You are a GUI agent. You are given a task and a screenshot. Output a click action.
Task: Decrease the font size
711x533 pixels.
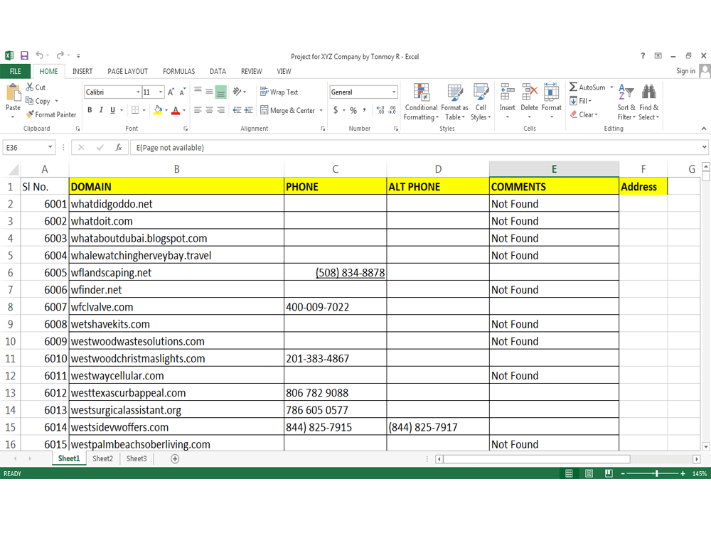(182, 92)
